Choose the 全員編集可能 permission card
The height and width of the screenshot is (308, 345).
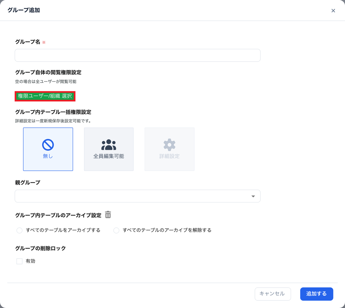109,149
